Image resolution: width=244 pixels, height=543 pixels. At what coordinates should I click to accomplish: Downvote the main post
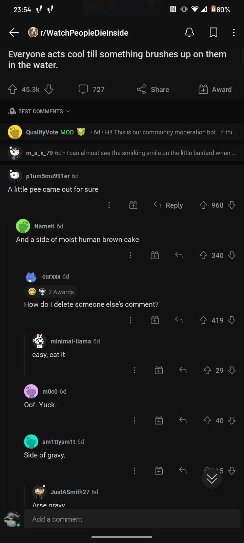coord(49,89)
